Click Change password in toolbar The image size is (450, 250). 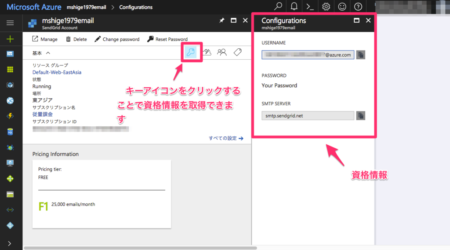pos(117,39)
